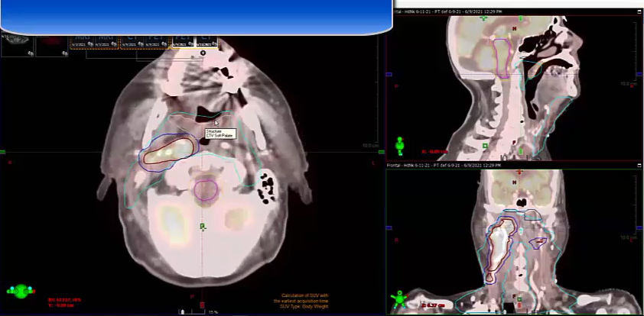Click blue crosshair handle at sagittal right edge
Image resolution: width=644 pixels, height=316 pixels.
click(639, 74)
